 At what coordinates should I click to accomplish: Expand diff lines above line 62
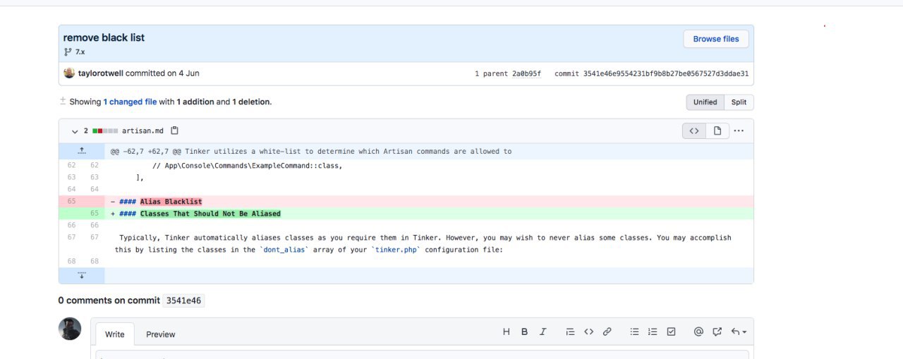(x=82, y=151)
